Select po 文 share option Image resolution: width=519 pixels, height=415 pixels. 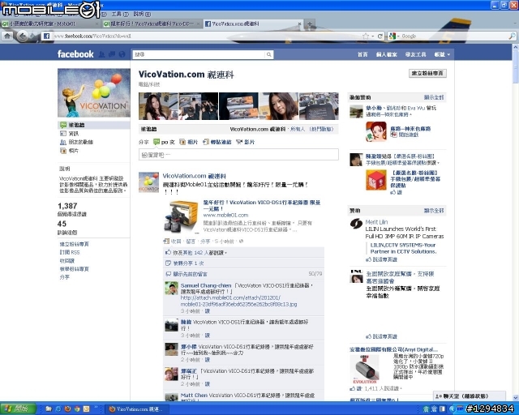pos(164,142)
